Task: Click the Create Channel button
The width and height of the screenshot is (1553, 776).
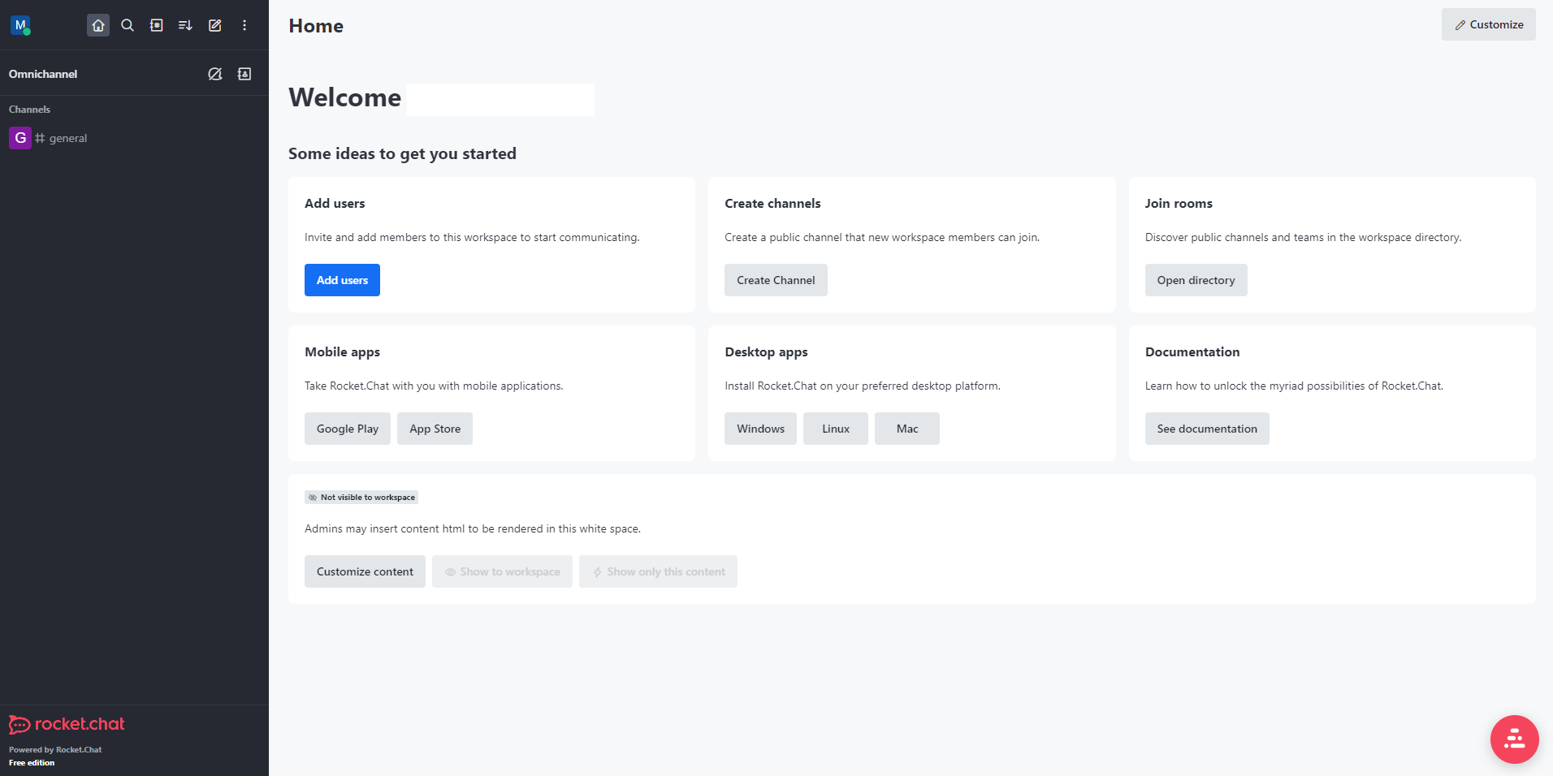Action: coord(776,280)
